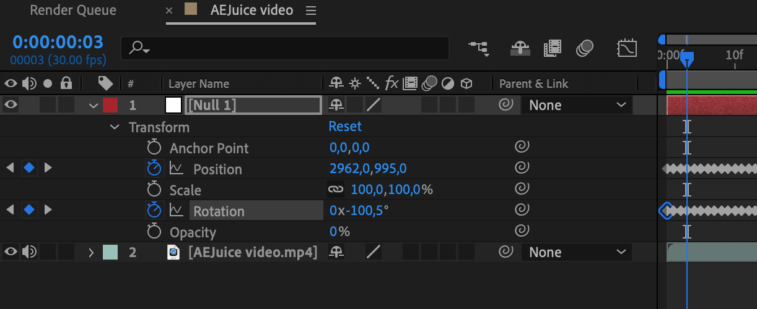Click the Scale constrain proportions link icon

click(x=336, y=190)
